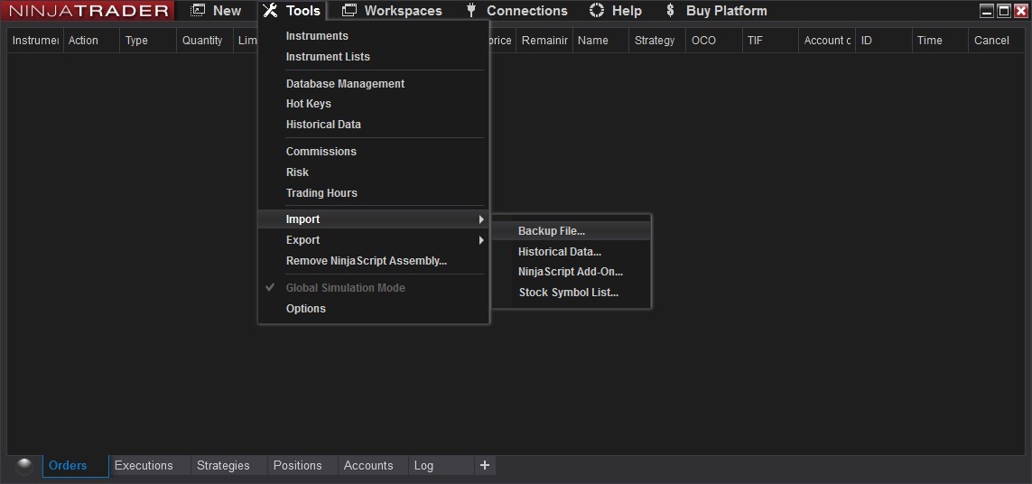
Task: Click the Buy Platform dollar icon
Action: pyautogui.click(x=670, y=11)
